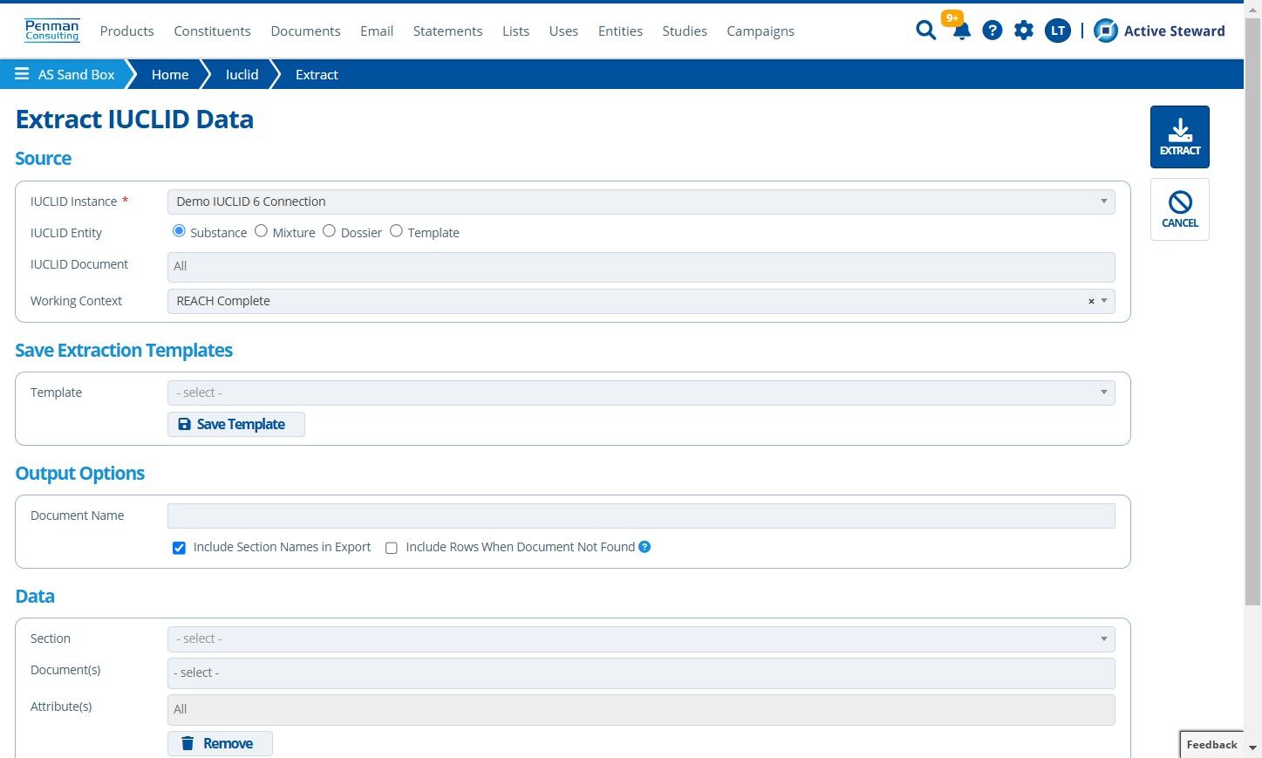The image size is (1262, 758).
Task: Open the Template select dropdown
Action: coord(641,393)
